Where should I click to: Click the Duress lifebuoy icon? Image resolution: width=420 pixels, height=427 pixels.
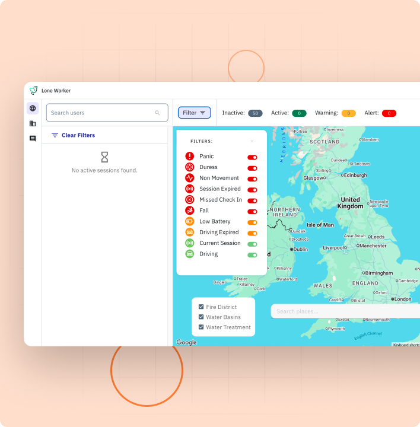[190, 167]
